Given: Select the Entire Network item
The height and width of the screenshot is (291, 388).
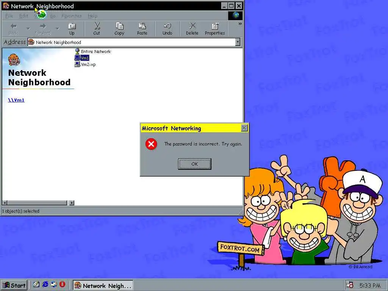Looking at the screenshot, I should (x=93, y=52).
